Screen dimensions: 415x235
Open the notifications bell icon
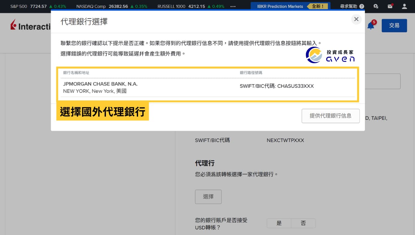371,26
